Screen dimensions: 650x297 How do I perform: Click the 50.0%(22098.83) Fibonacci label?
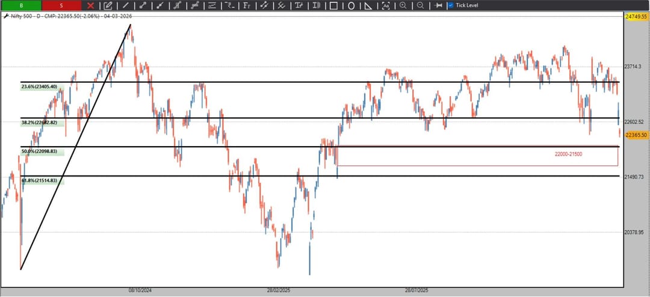click(39, 152)
